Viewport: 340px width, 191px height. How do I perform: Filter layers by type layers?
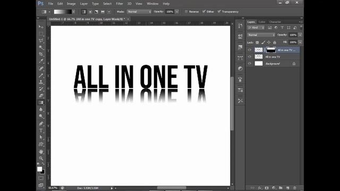pos(282,28)
